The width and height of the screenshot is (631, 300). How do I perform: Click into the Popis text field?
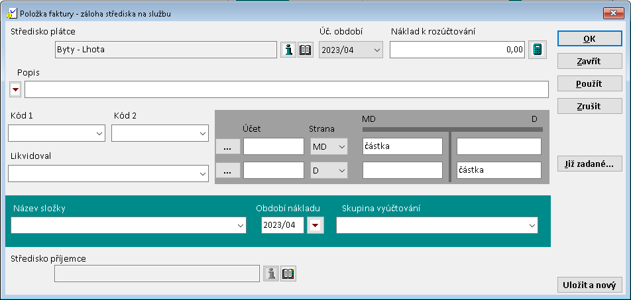point(286,89)
